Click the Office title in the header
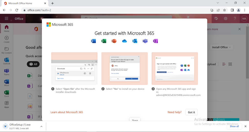 coord(19,19)
